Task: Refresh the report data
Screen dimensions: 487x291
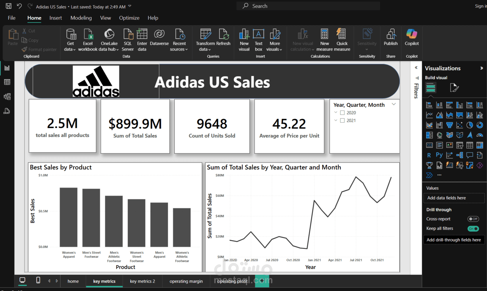Action: pyautogui.click(x=223, y=38)
